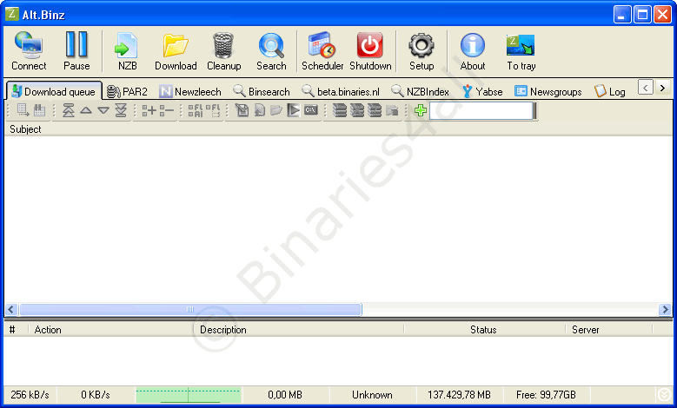Screen dimensions: 677x408
Task: Click the red Shutdown power icon
Action: pos(370,45)
